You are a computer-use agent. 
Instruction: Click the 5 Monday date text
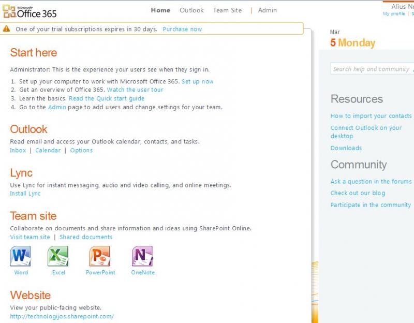(353, 43)
